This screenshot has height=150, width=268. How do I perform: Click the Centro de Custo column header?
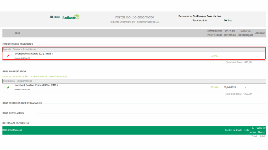[x=233, y=130]
